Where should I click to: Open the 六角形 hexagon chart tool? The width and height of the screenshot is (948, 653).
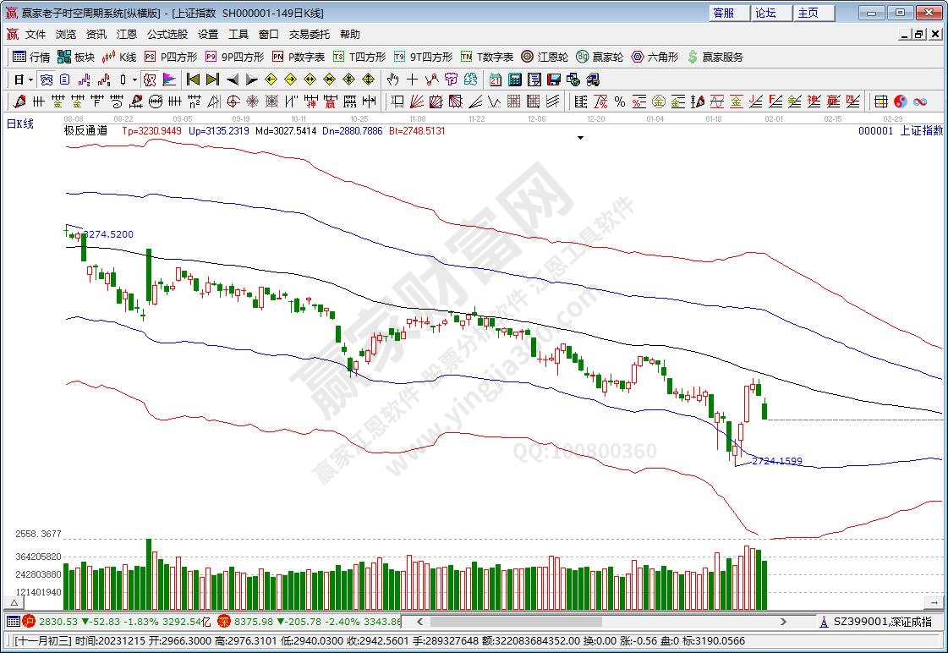tap(654, 57)
